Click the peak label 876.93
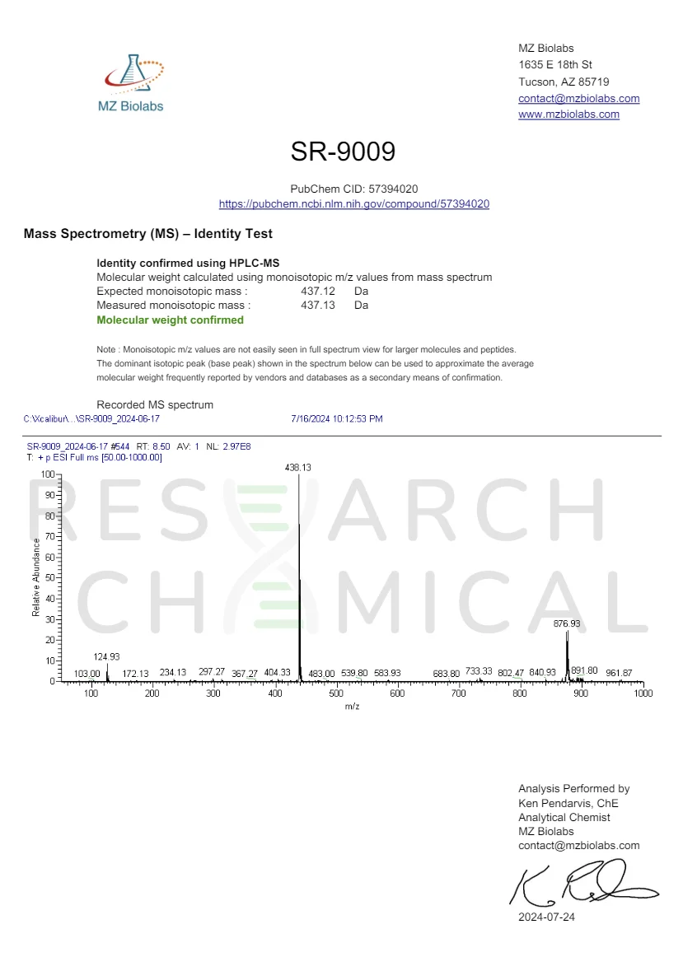Image resolution: width=683 pixels, height=971 pixels. coord(567,623)
